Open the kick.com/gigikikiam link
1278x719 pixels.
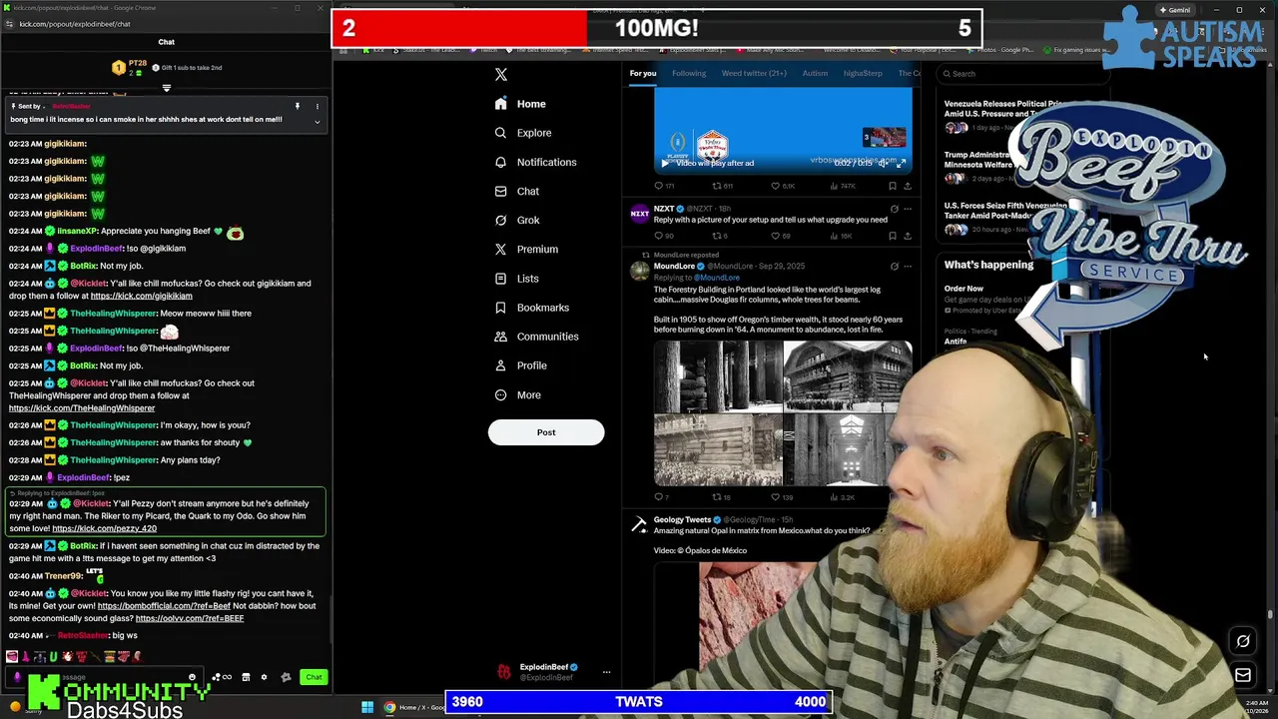coord(142,296)
